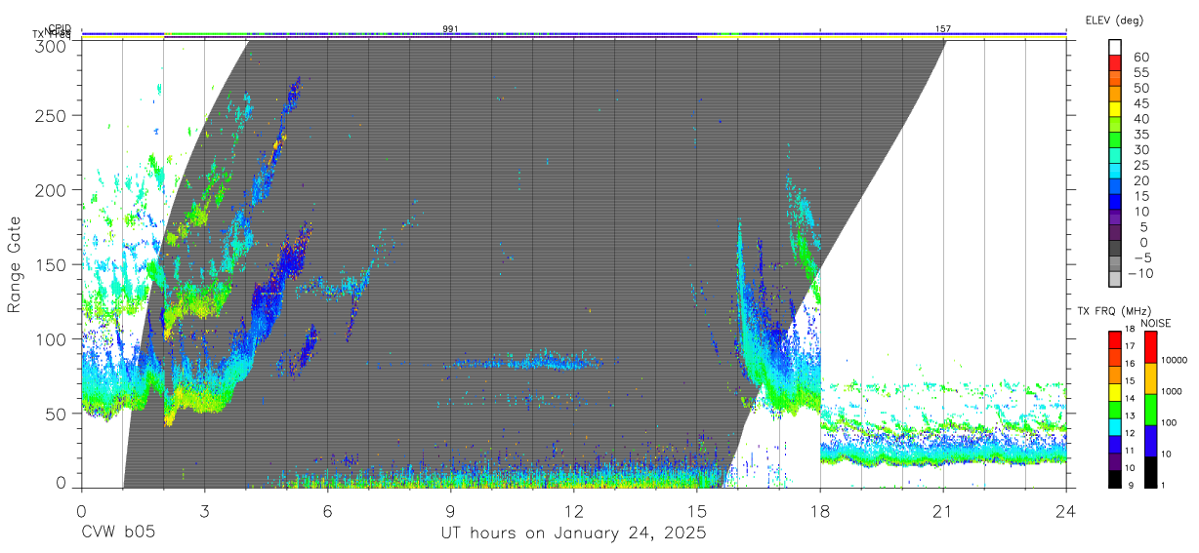Click the 9 tick label on UT hours axis
Screen dimensions: 1199x553
click(450, 509)
